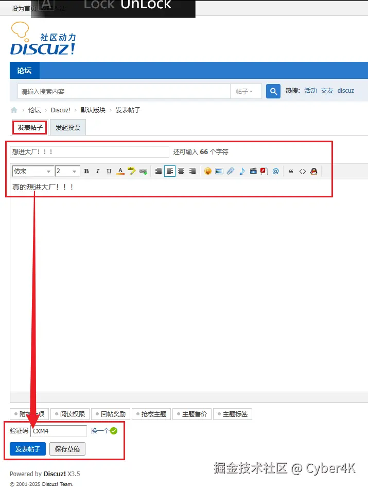Focus the 验证码 captcha input field
Screen dimensions: 368x488
pos(59,431)
